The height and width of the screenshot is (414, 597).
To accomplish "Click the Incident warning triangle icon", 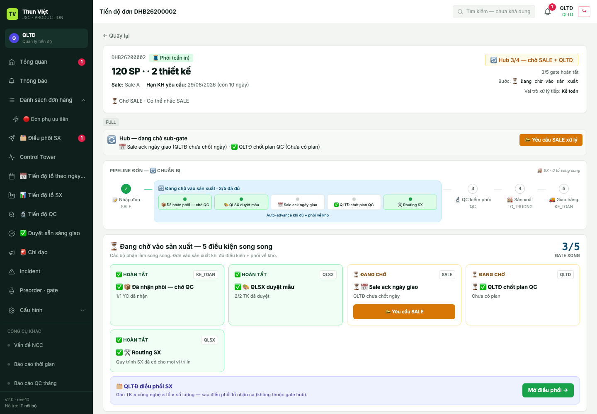I will point(12,272).
